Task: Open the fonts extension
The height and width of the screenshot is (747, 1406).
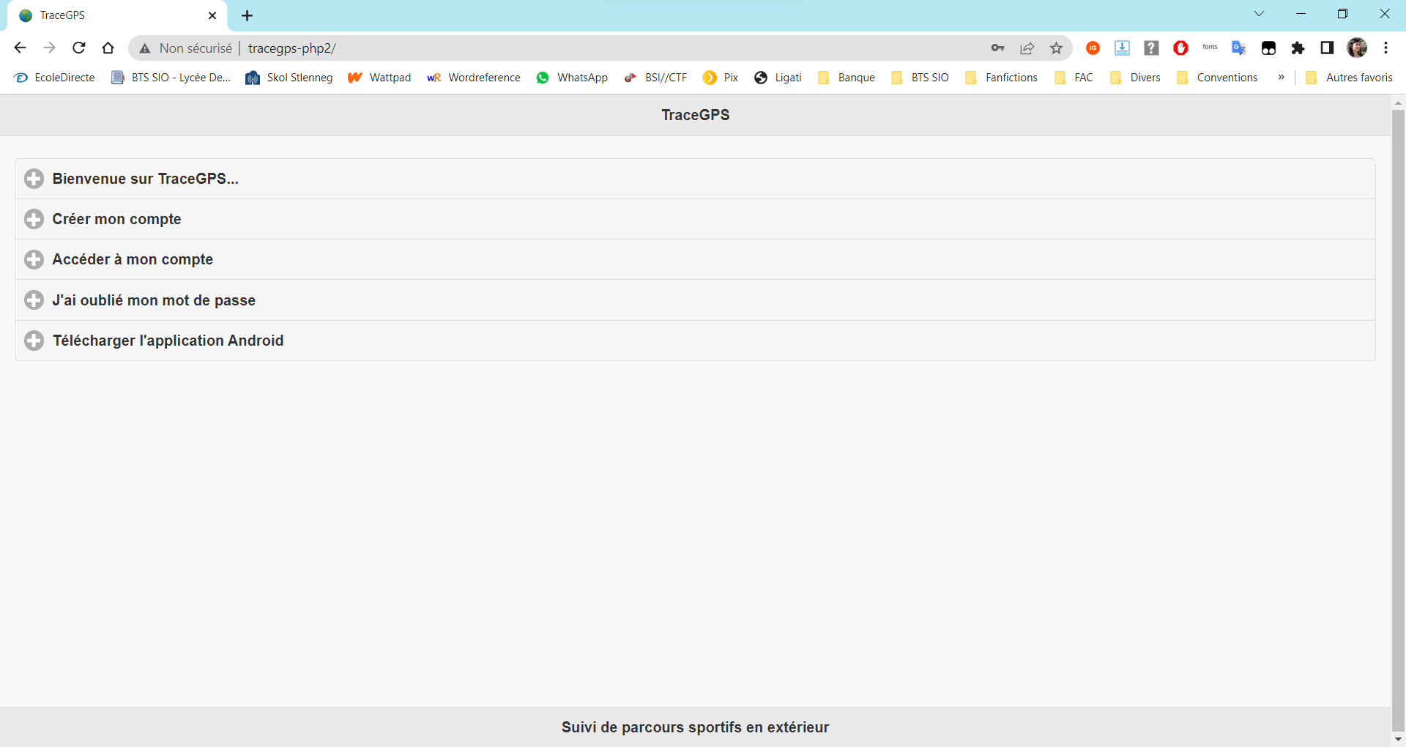Action: coord(1210,48)
